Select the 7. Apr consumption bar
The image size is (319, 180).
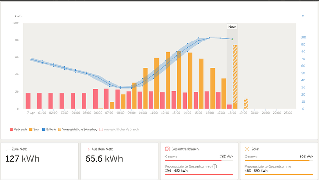point(28,101)
